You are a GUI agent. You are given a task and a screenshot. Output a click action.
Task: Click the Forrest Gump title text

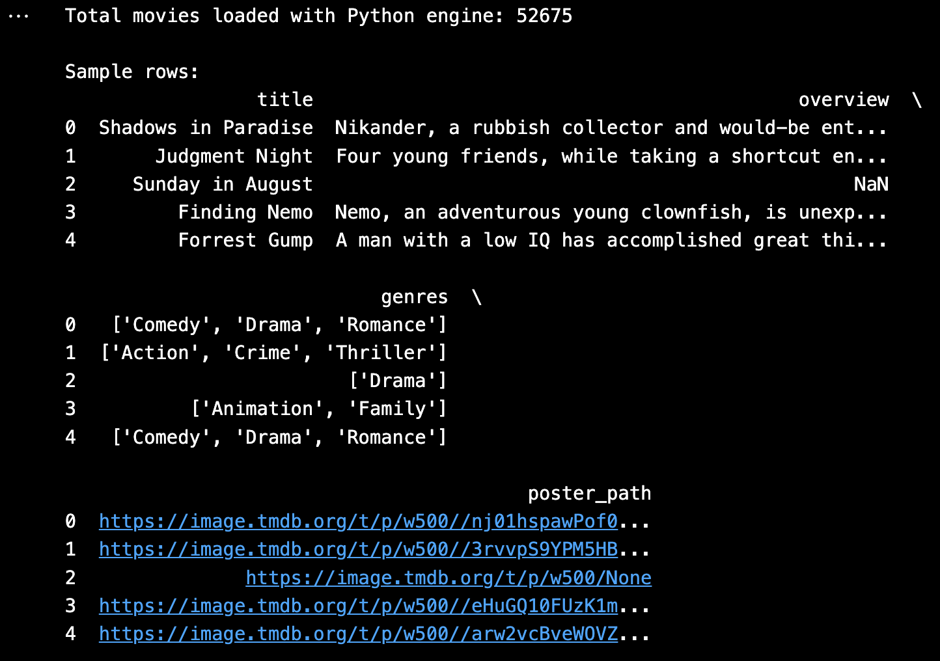(x=245, y=241)
